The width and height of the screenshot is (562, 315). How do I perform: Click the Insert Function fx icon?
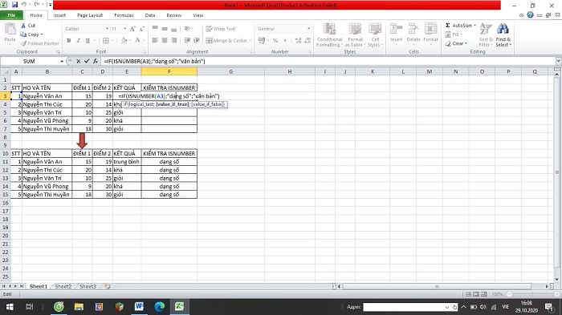(x=96, y=61)
